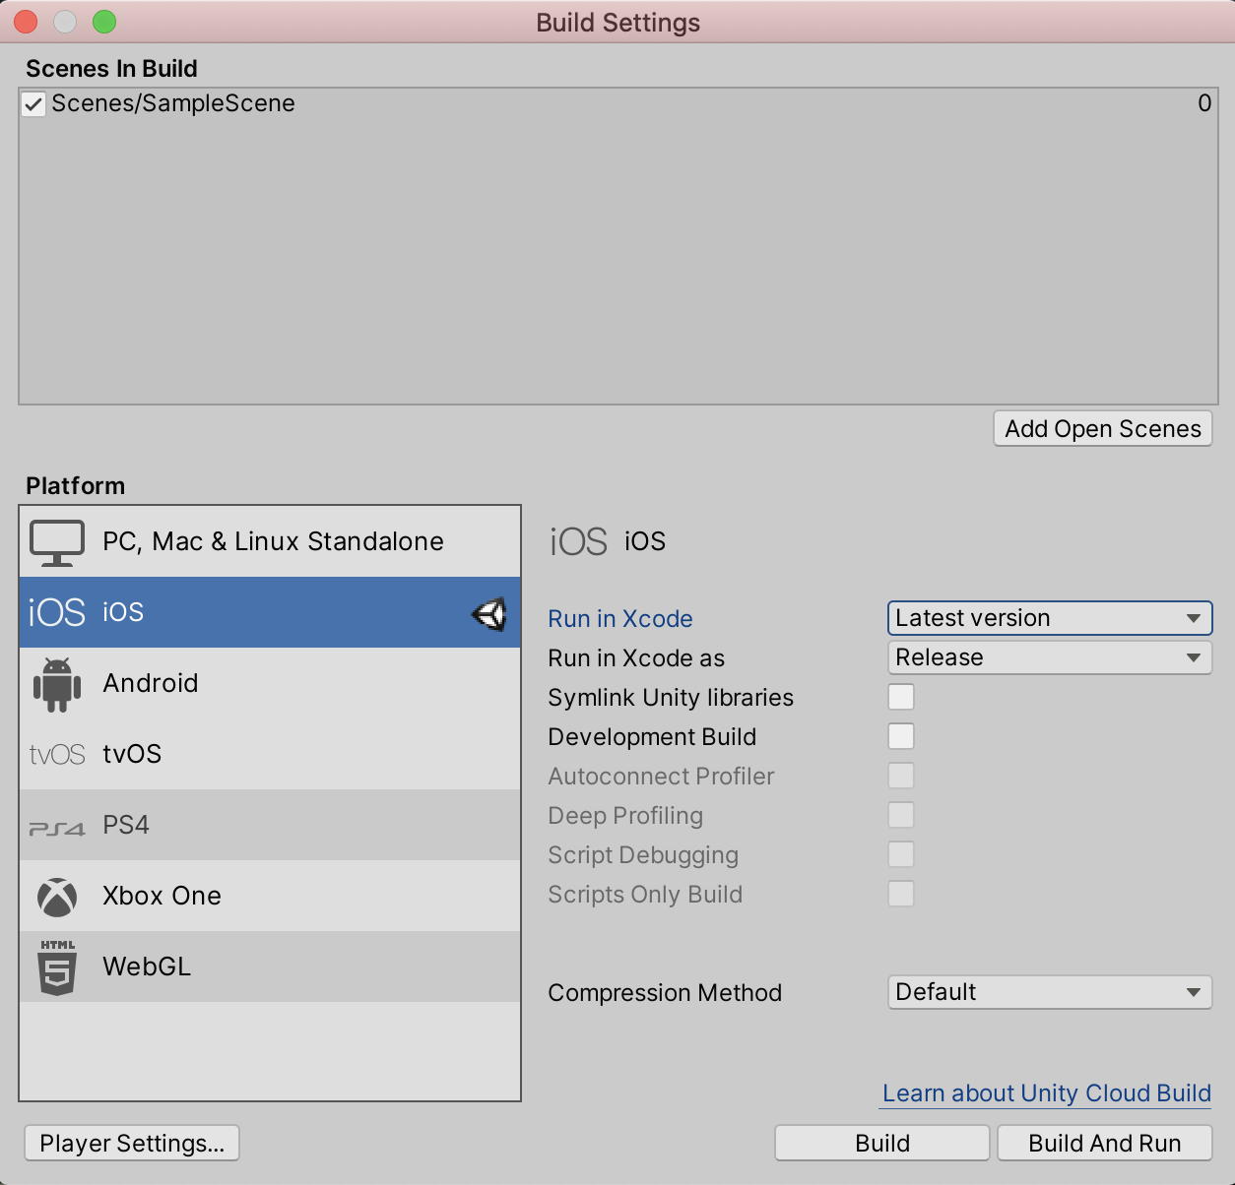Click the Xbox One logo icon

tap(57, 897)
